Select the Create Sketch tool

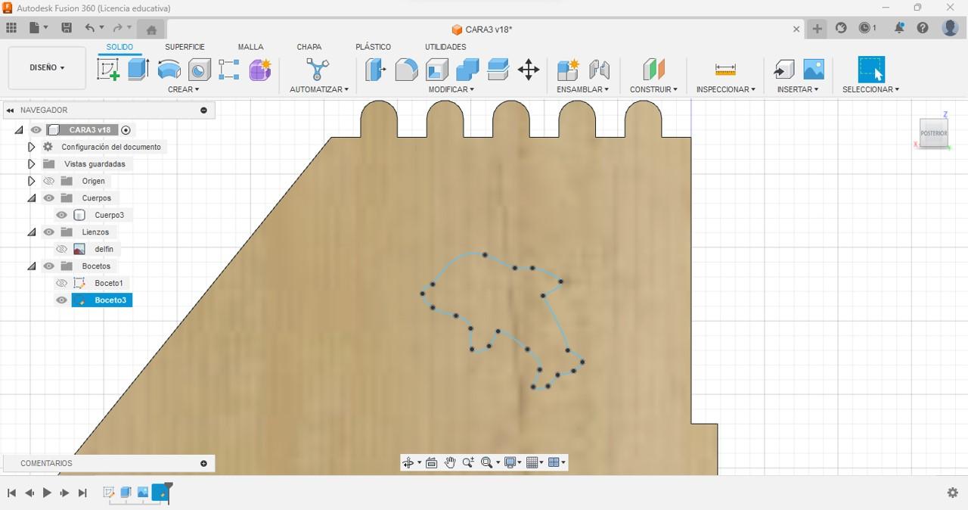coord(109,69)
